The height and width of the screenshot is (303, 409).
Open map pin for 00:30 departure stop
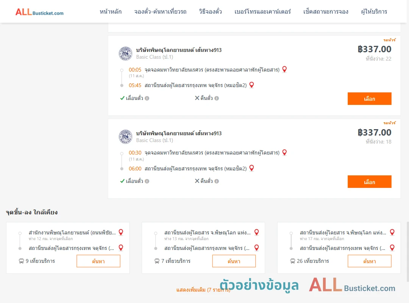coord(284,152)
